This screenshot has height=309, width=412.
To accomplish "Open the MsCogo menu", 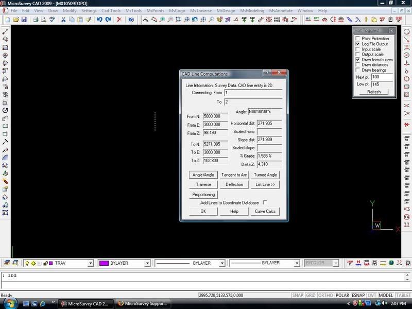I will tap(177, 11).
